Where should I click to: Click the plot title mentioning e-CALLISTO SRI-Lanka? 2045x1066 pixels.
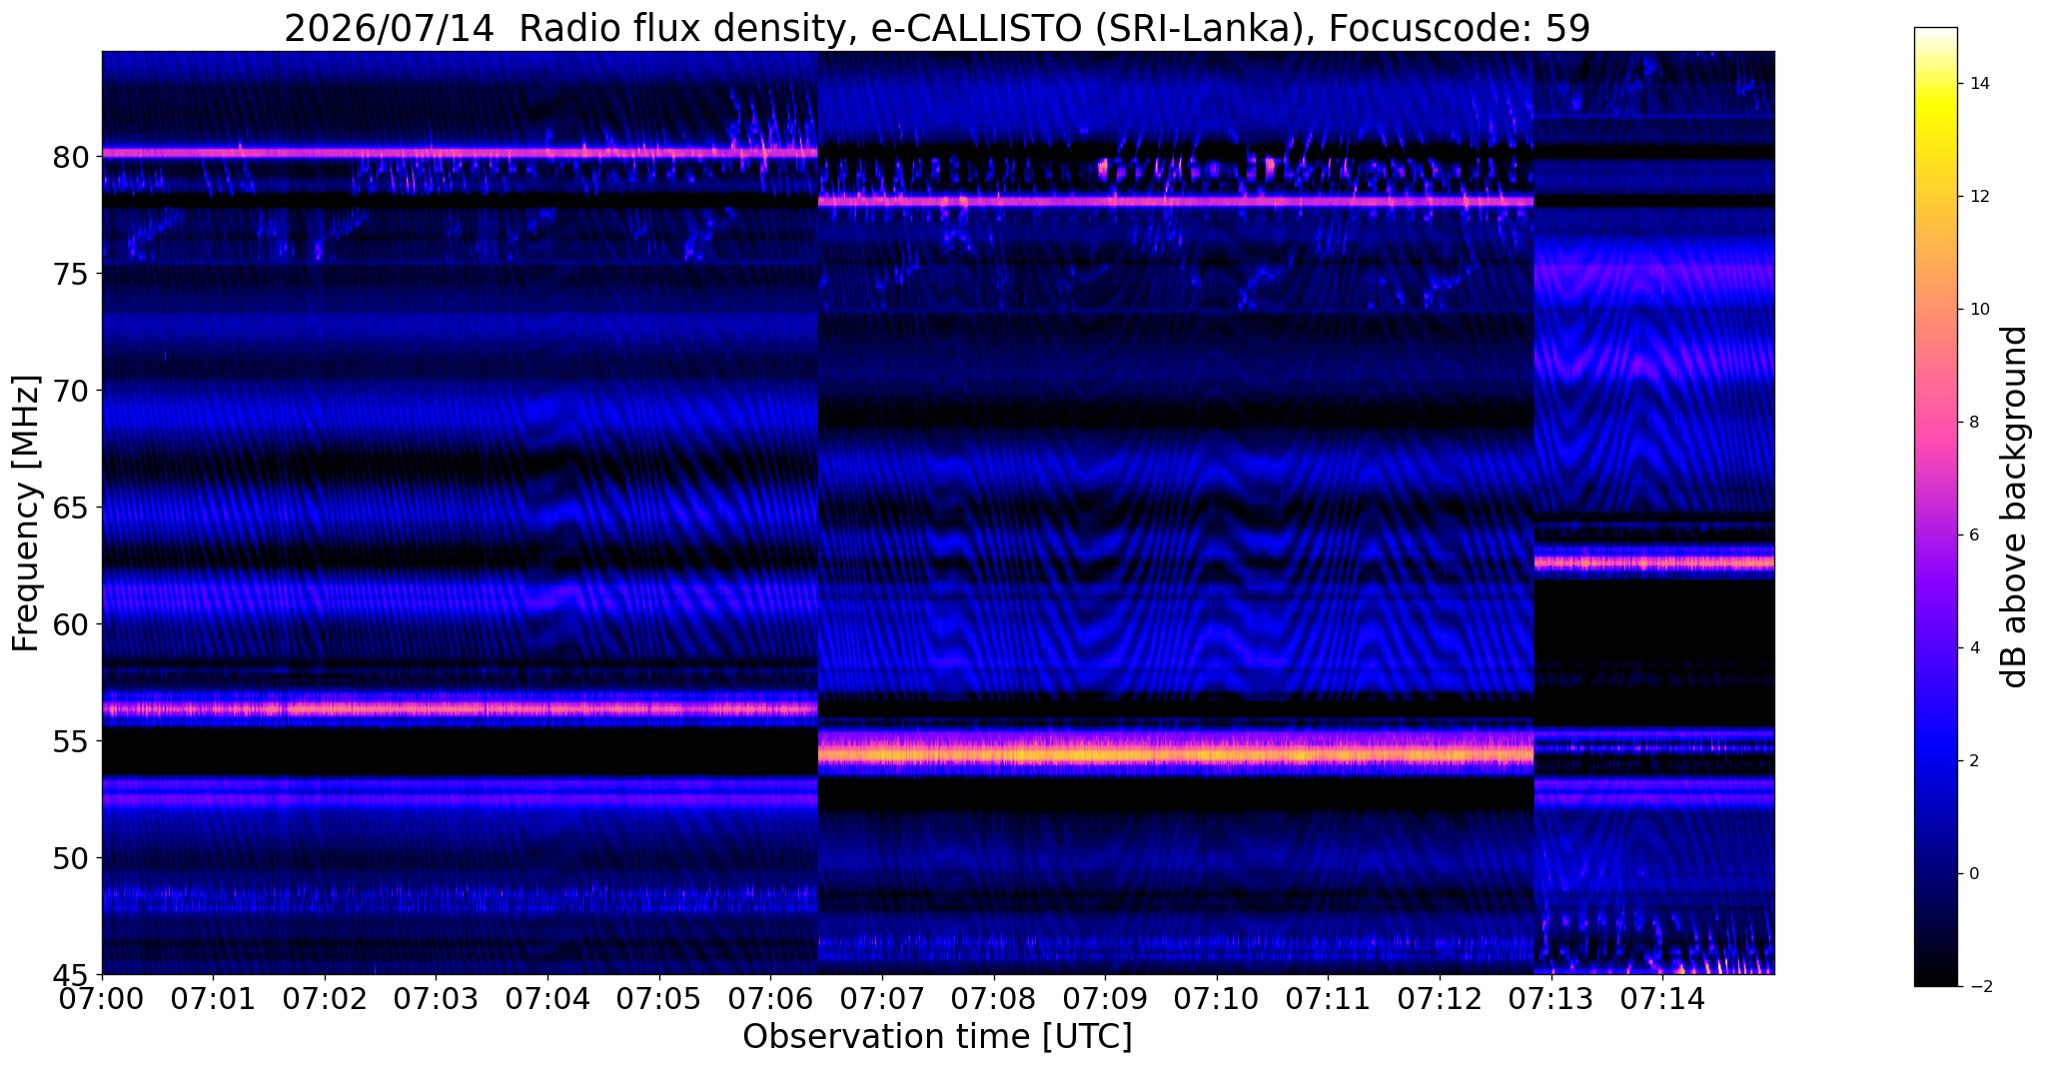(937, 27)
